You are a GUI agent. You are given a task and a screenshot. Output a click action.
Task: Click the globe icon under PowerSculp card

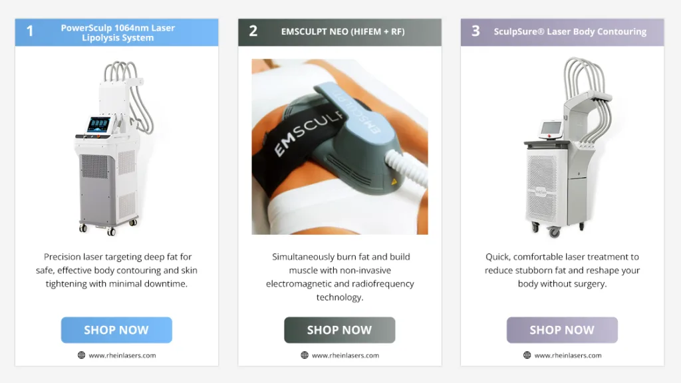coord(81,355)
